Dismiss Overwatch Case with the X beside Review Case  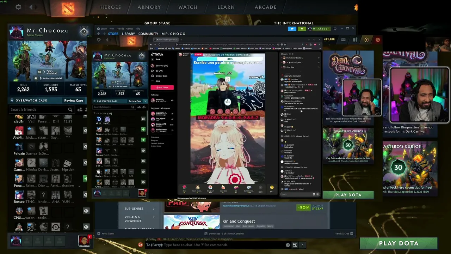[x=145, y=101]
